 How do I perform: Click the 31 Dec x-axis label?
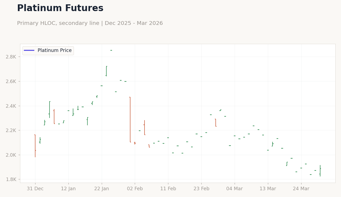coord(35,189)
